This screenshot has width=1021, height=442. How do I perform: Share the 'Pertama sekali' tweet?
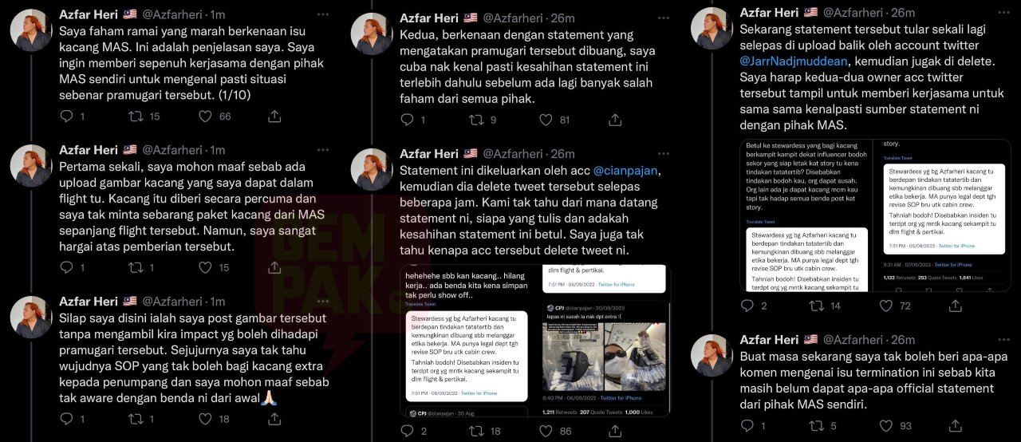click(x=274, y=267)
